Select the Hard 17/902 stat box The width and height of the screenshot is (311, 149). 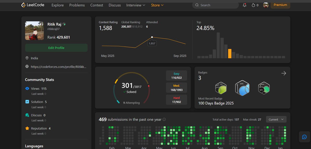(x=176, y=100)
